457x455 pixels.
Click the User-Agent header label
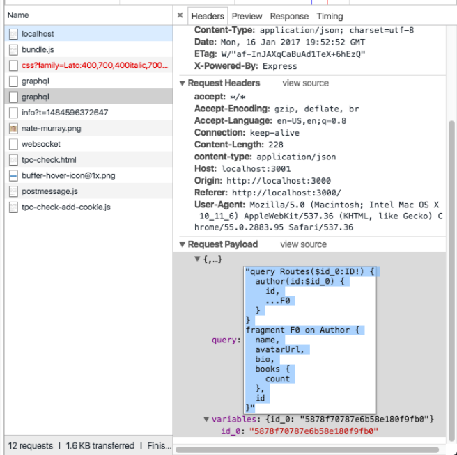click(220, 205)
